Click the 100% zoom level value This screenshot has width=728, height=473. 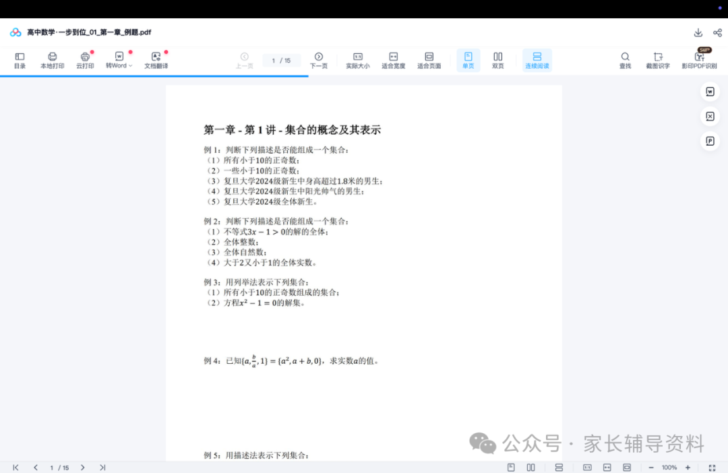point(669,468)
